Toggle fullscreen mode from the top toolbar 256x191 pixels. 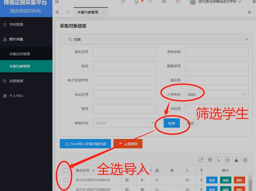(x=150, y=2)
